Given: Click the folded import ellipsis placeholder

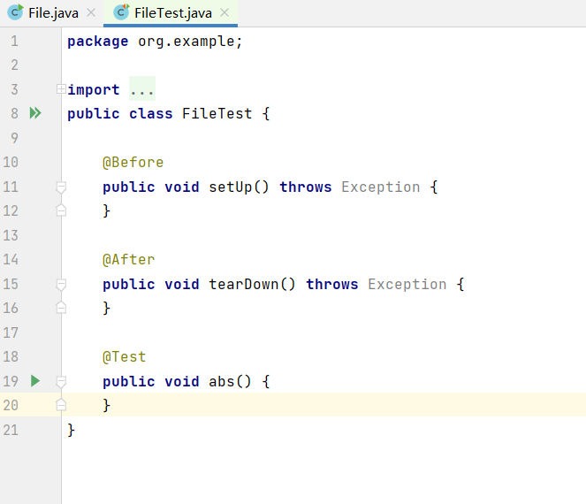Looking at the screenshot, I should coord(142,89).
